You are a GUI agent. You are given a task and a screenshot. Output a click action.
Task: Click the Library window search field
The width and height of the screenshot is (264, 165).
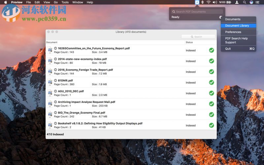[198, 37]
